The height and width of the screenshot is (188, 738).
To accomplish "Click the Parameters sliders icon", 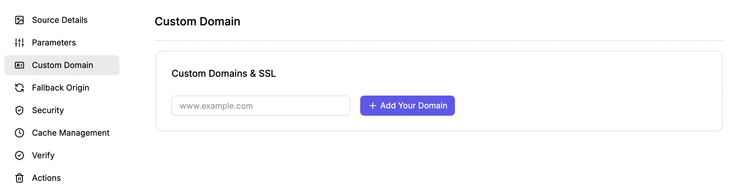I will [19, 43].
